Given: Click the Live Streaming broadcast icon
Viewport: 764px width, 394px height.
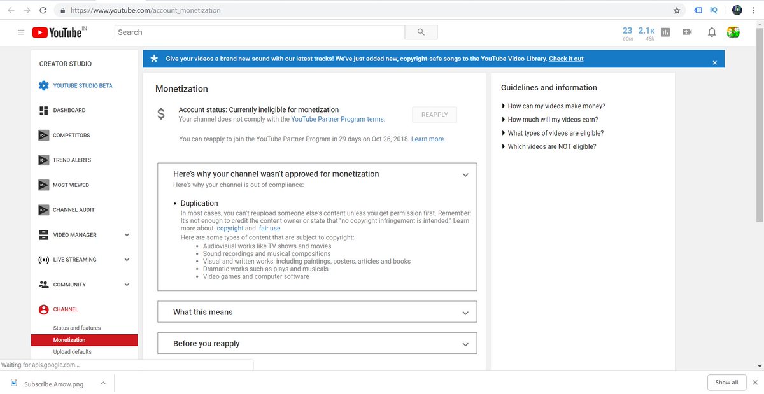Looking at the screenshot, I should [43, 260].
